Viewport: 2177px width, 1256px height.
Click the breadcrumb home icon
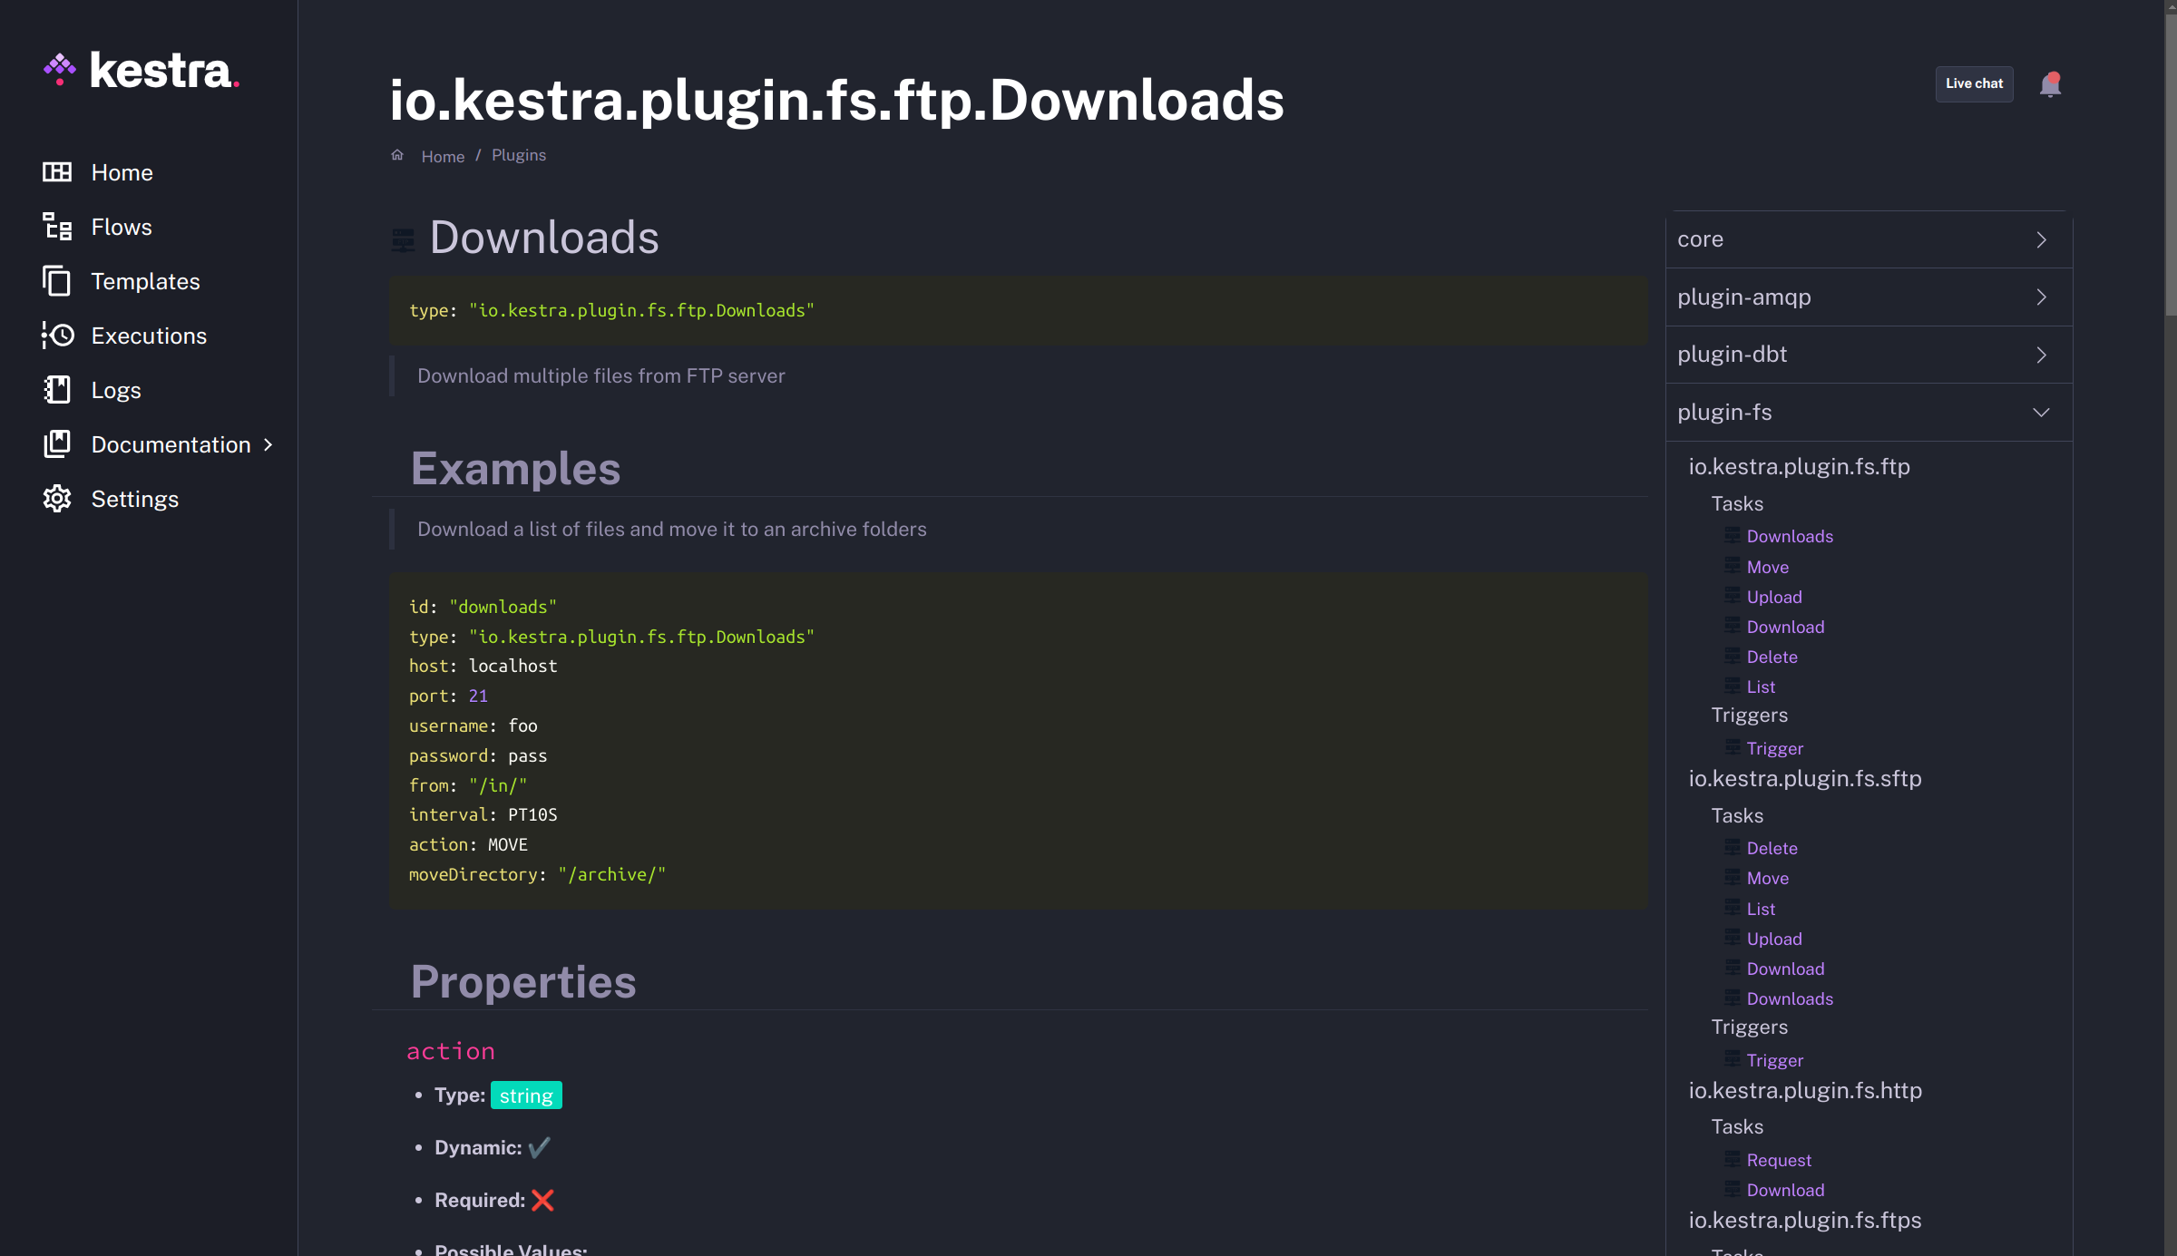(397, 155)
